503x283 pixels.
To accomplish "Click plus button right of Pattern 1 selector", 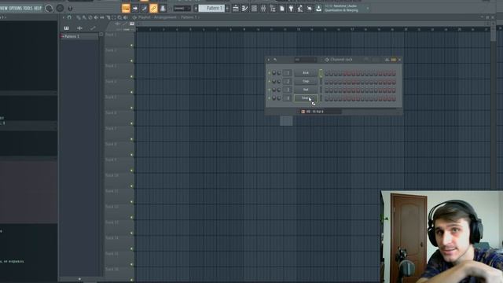I will 227,9.
